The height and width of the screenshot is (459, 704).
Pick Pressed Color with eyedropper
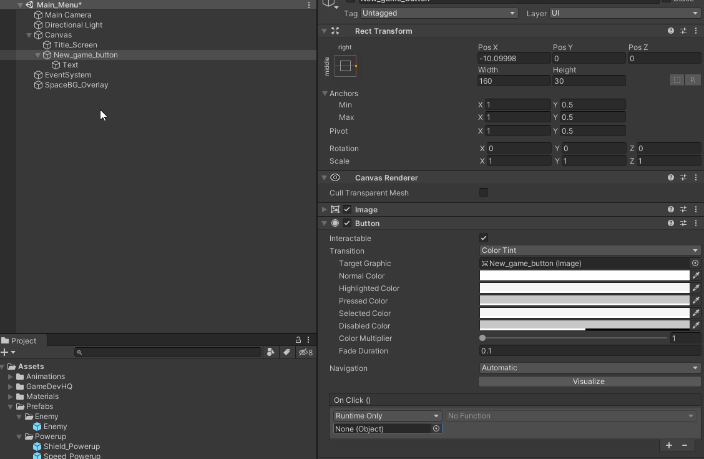[696, 301]
